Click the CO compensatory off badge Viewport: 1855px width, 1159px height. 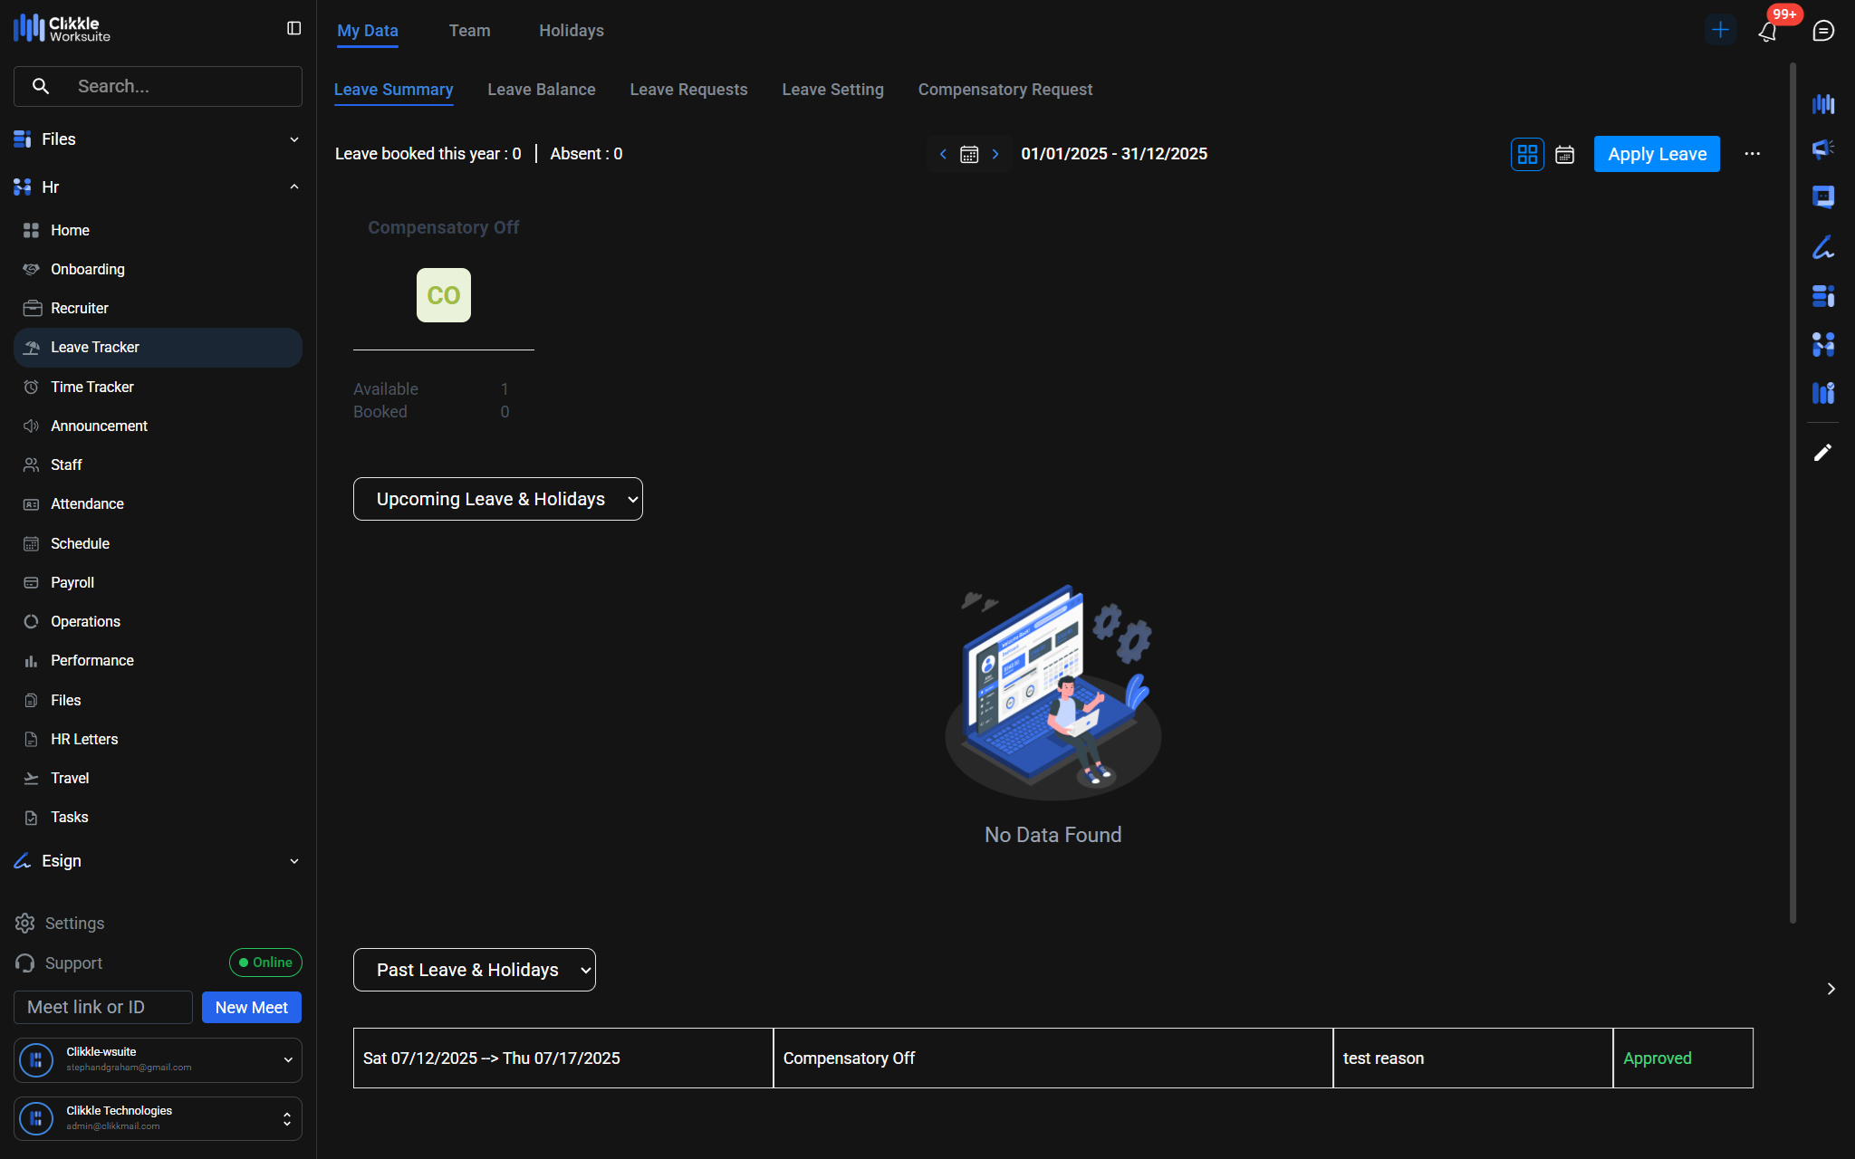coord(443,295)
